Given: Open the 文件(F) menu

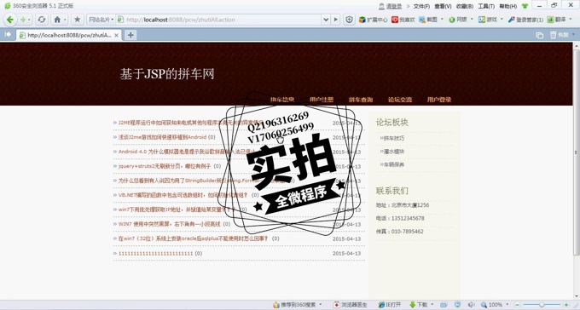Looking at the screenshot, I should point(421,6).
